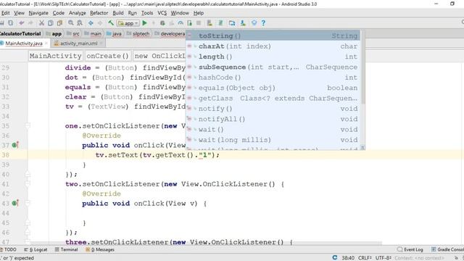464x261 pixels.
Task: Open Replace with second magnifier icon
Action: coord(80,22)
